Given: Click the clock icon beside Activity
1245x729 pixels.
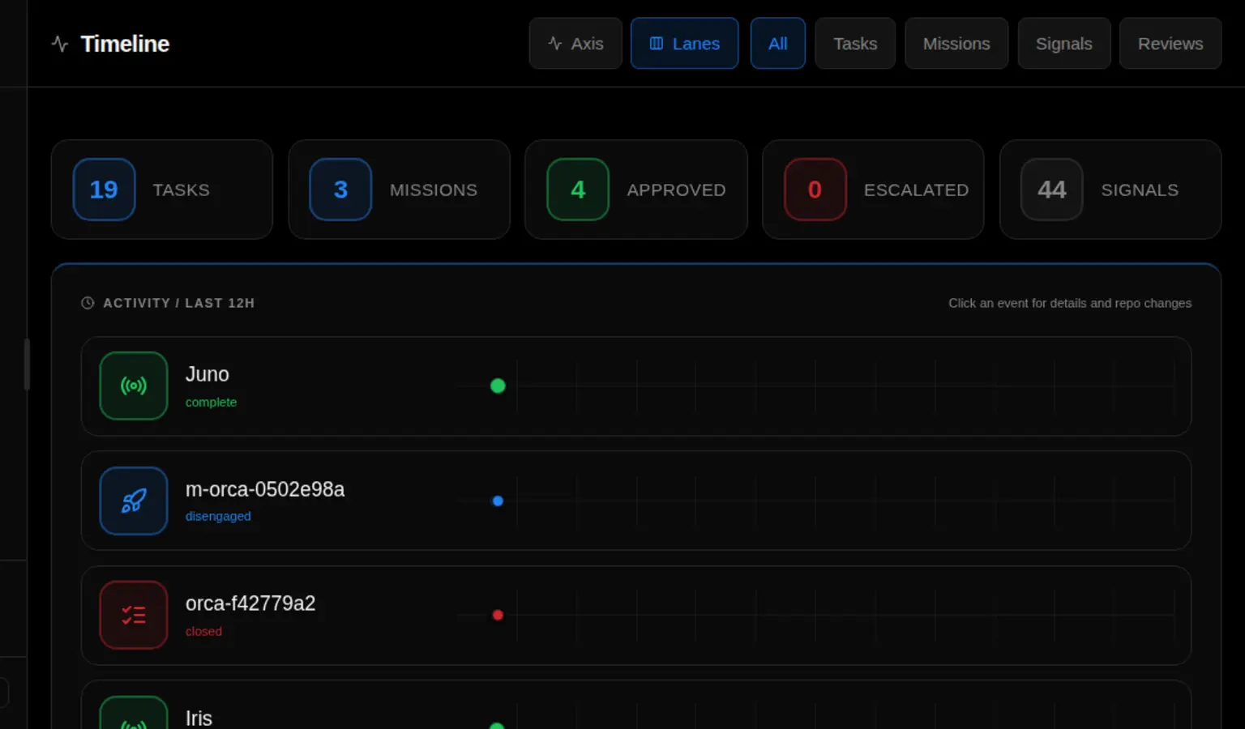Looking at the screenshot, I should point(88,303).
